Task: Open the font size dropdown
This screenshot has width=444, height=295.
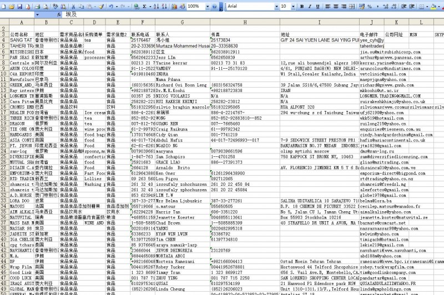Action: pyautogui.click(x=293, y=7)
